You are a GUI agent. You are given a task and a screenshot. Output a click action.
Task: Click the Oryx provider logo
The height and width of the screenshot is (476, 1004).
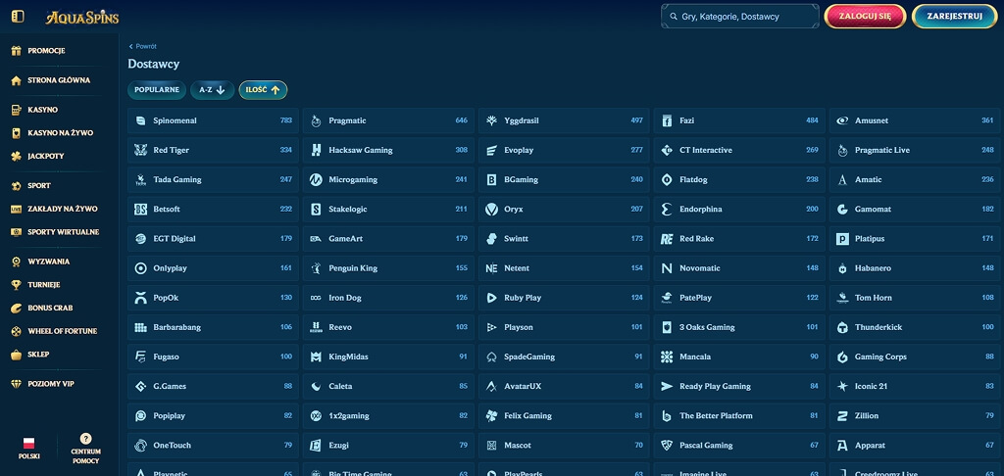point(491,210)
